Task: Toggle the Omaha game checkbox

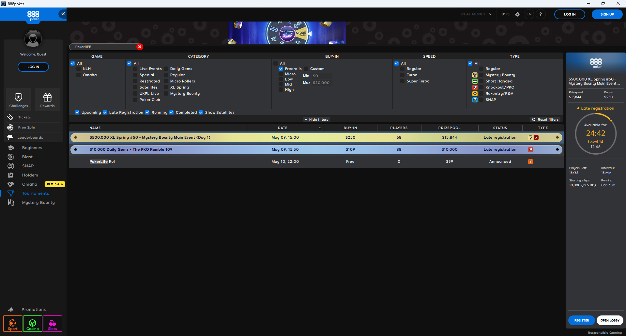Action: (79, 75)
